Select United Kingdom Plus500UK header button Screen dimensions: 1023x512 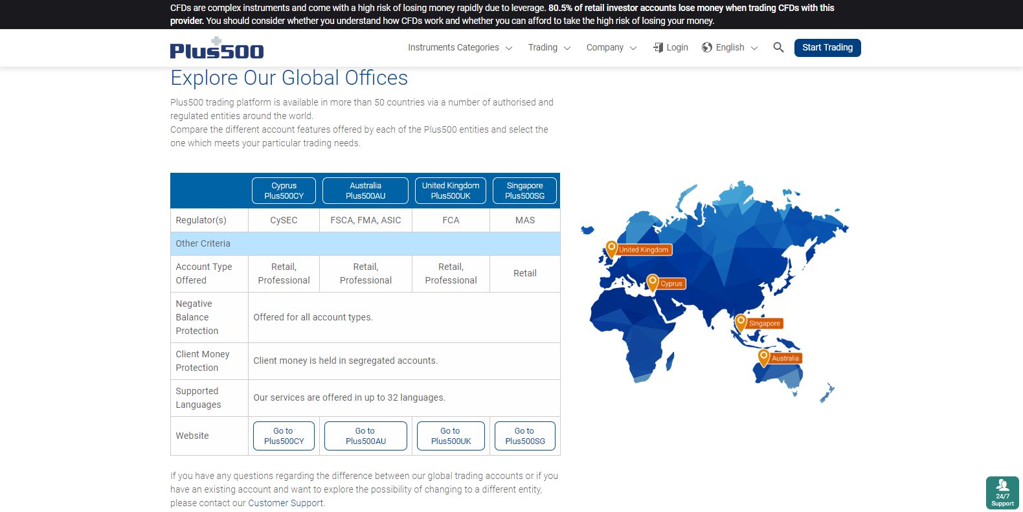[451, 190]
